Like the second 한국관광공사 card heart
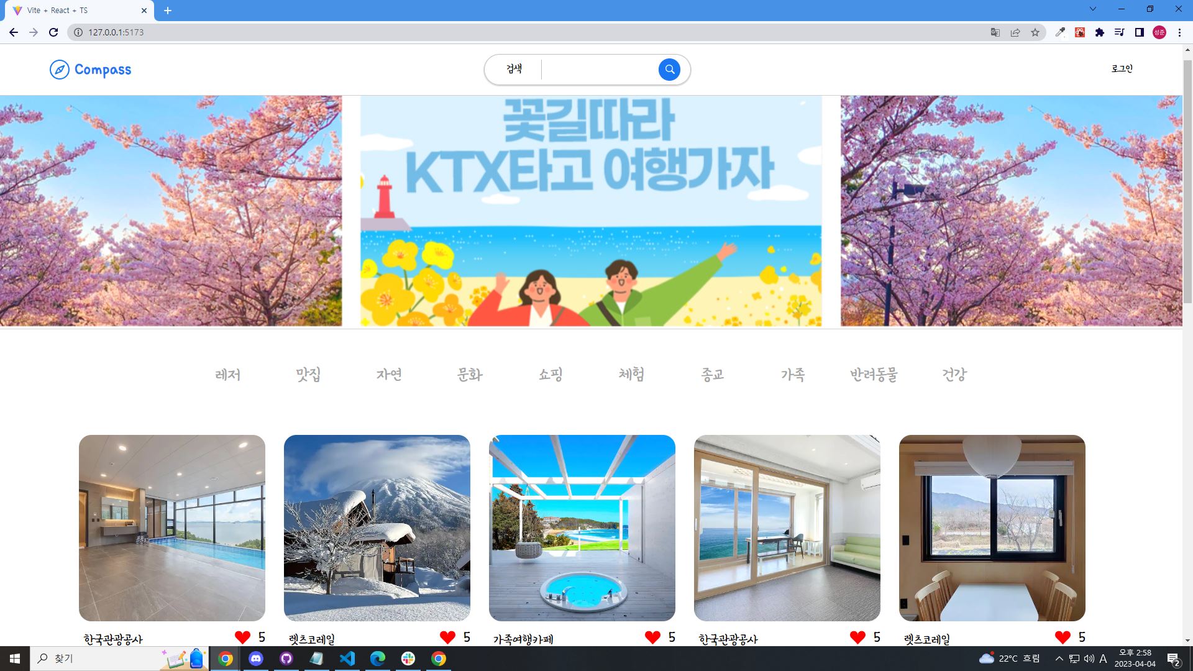Viewport: 1193px width, 671px height. pyautogui.click(x=857, y=637)
